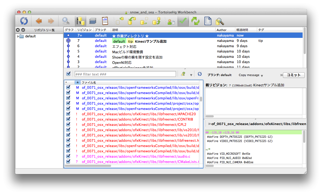
Task: Click the ブランチ: default branch label
Action: [219, 75]
